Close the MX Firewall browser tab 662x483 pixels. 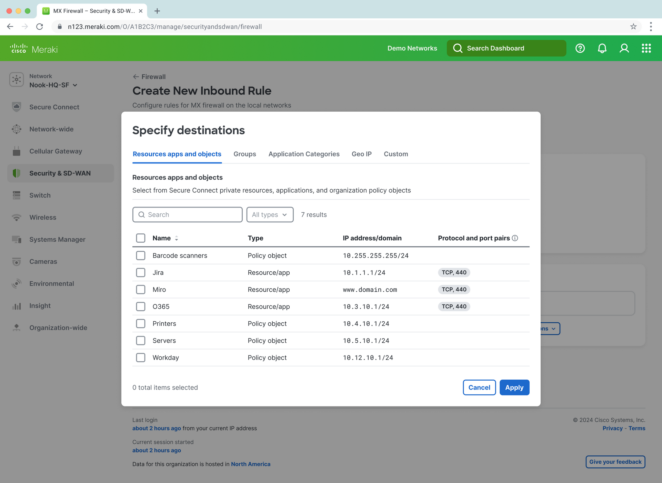click(141, 11)
